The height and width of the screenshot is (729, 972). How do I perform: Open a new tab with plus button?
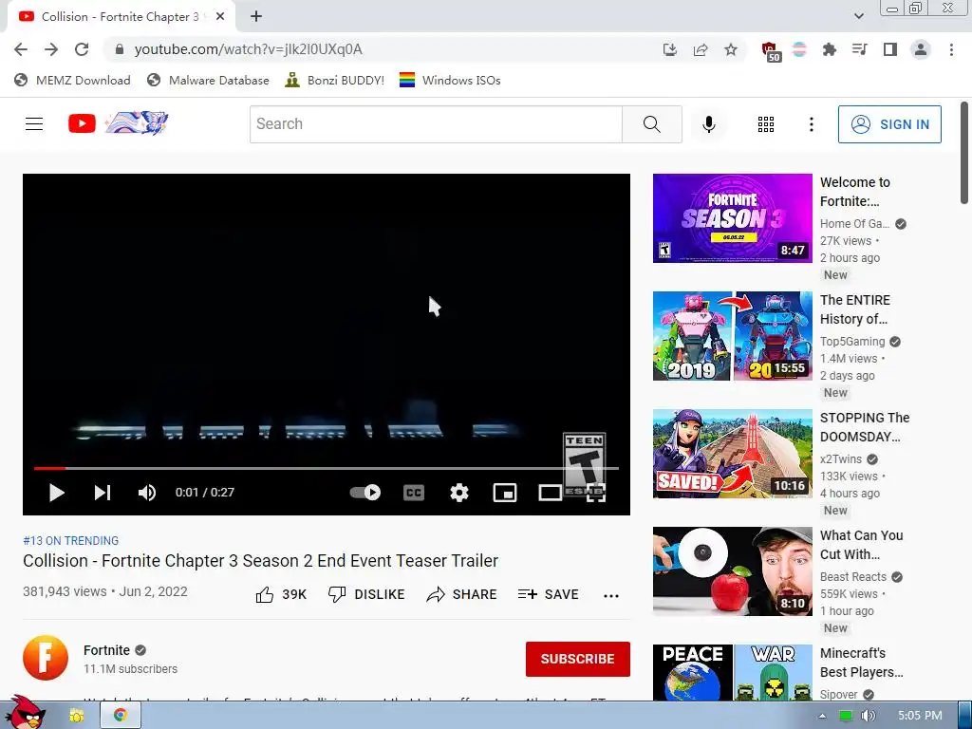256,16
